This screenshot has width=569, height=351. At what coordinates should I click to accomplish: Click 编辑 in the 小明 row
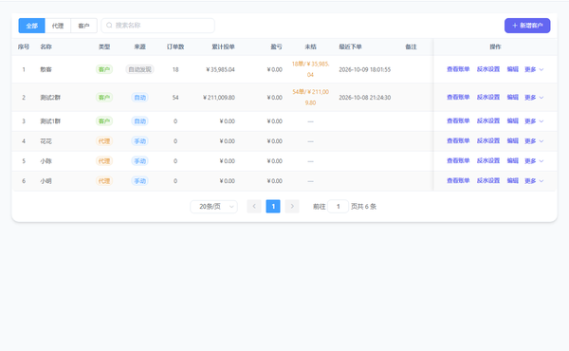(x=512, y=181)
